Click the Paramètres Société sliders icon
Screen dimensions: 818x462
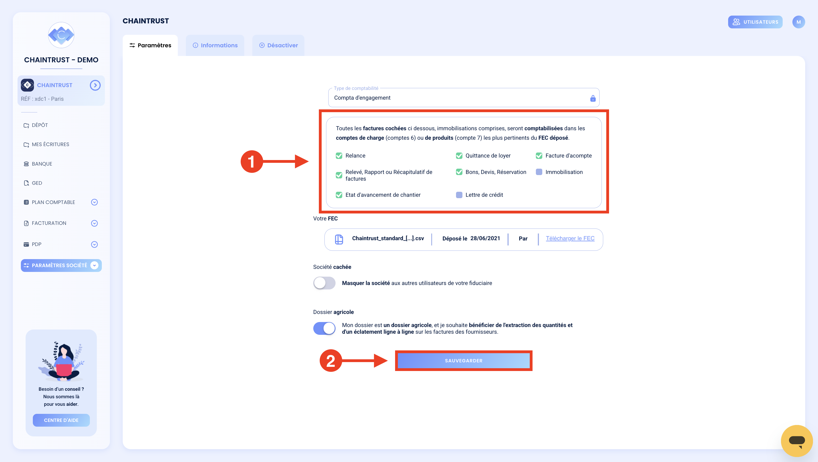[26, 265]
